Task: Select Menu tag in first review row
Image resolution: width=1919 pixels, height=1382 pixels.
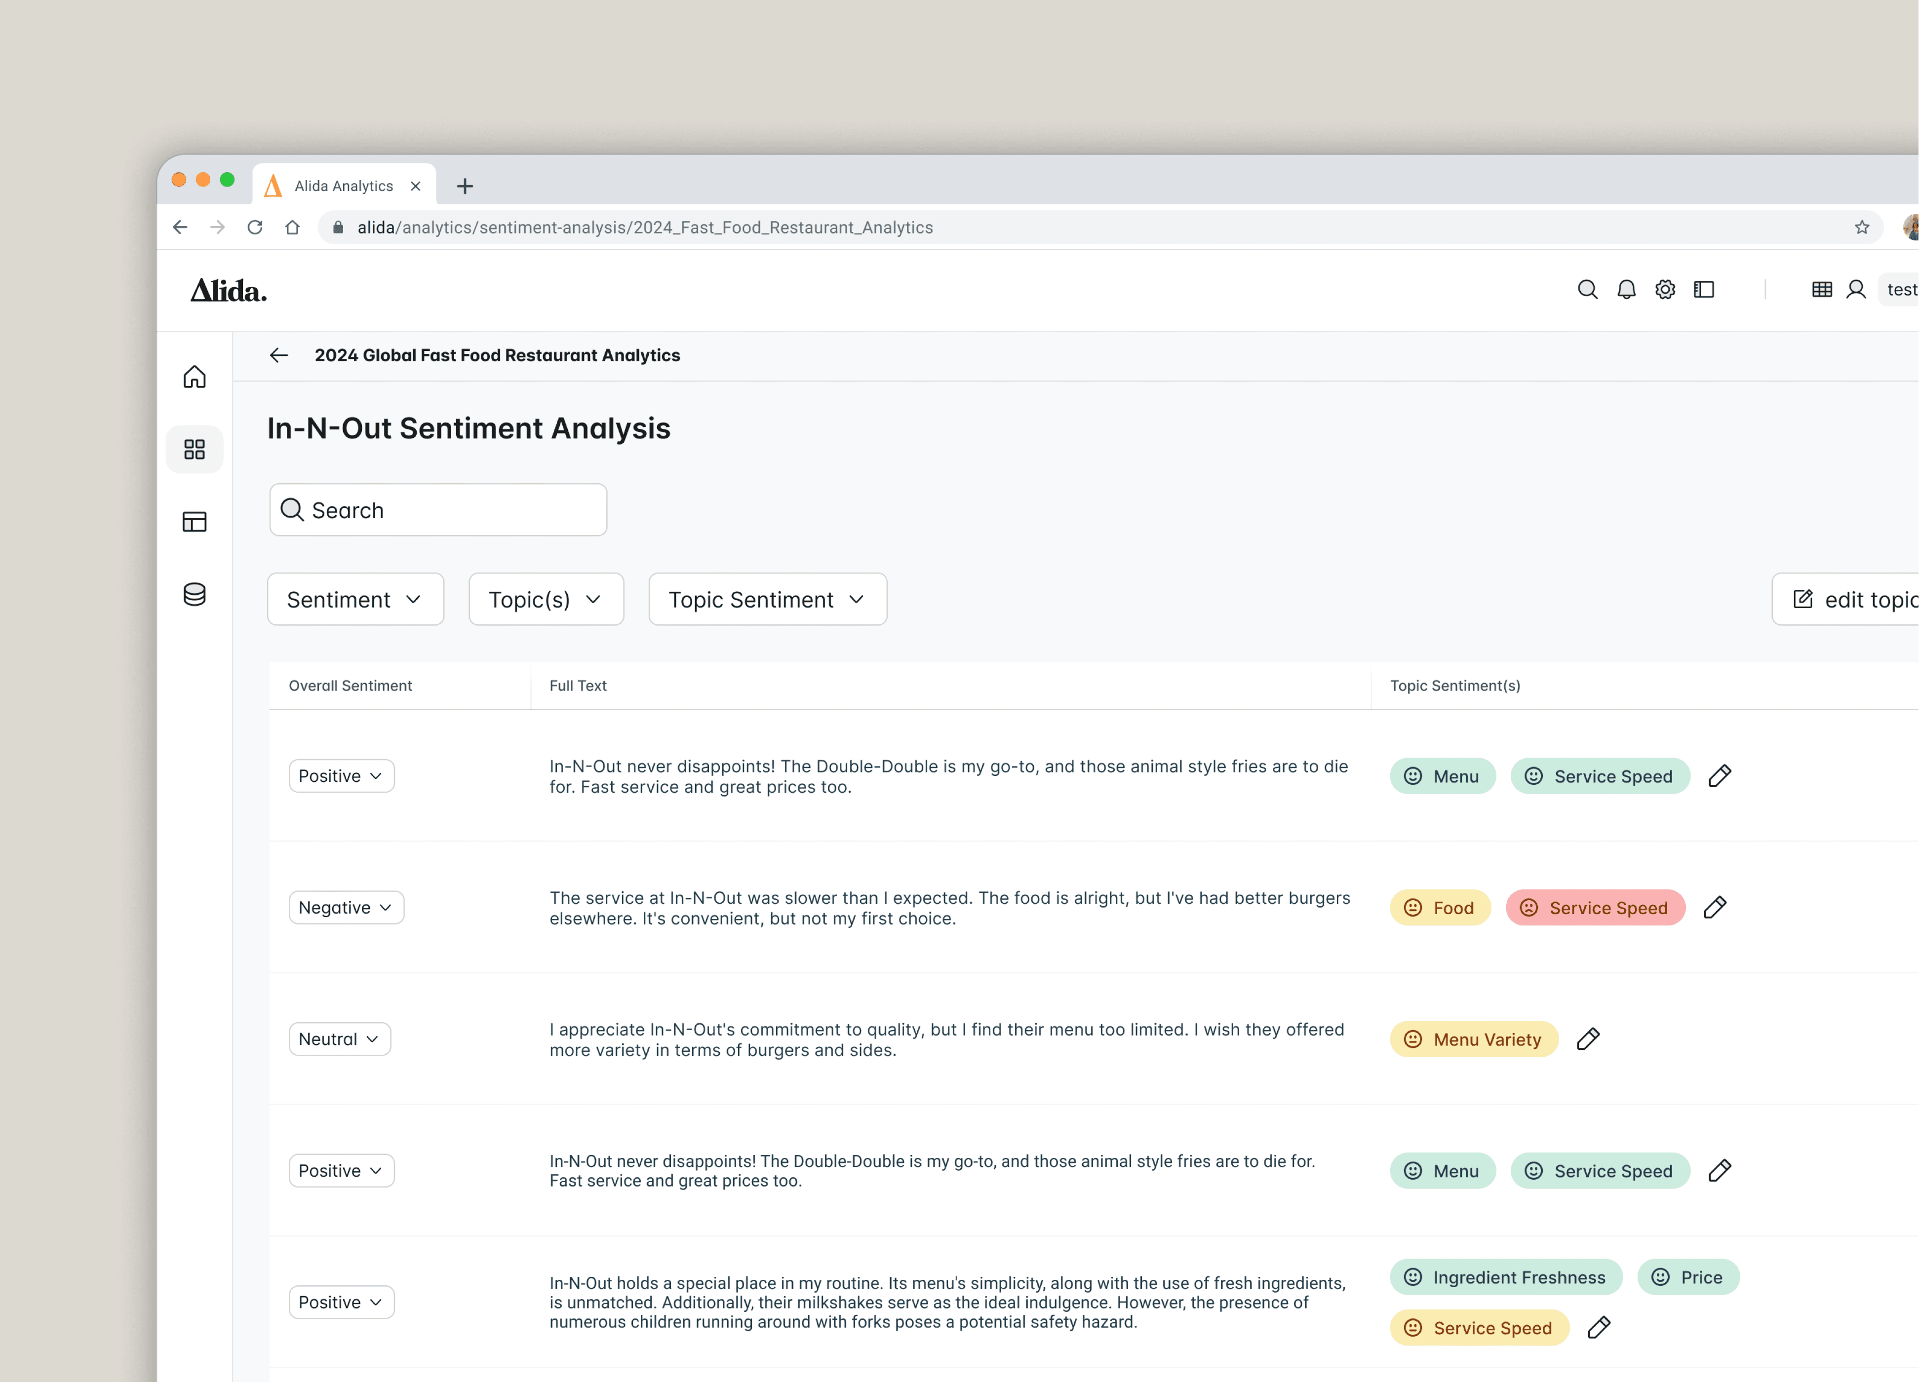Action: [x=1443, y=776]
